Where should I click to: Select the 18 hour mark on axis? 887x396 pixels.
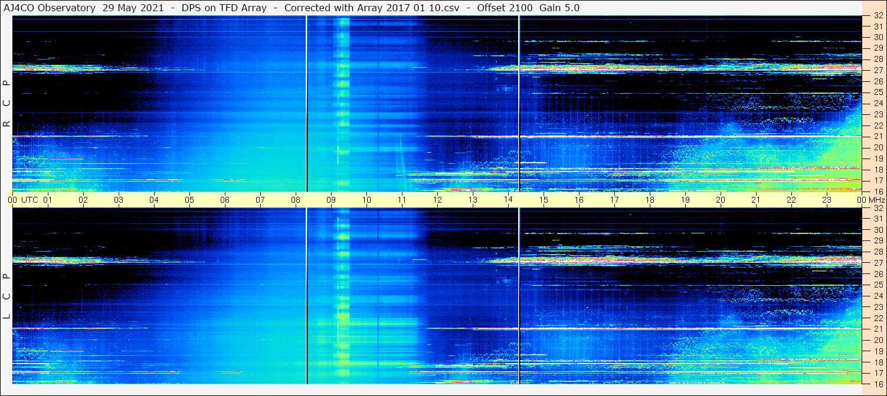pyautogui.click(x=650, y=200)
